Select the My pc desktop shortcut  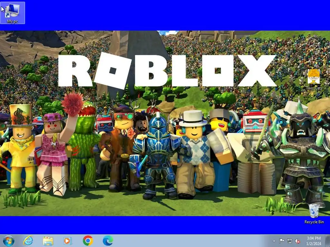pyautogui.click(x=13, y=13)
